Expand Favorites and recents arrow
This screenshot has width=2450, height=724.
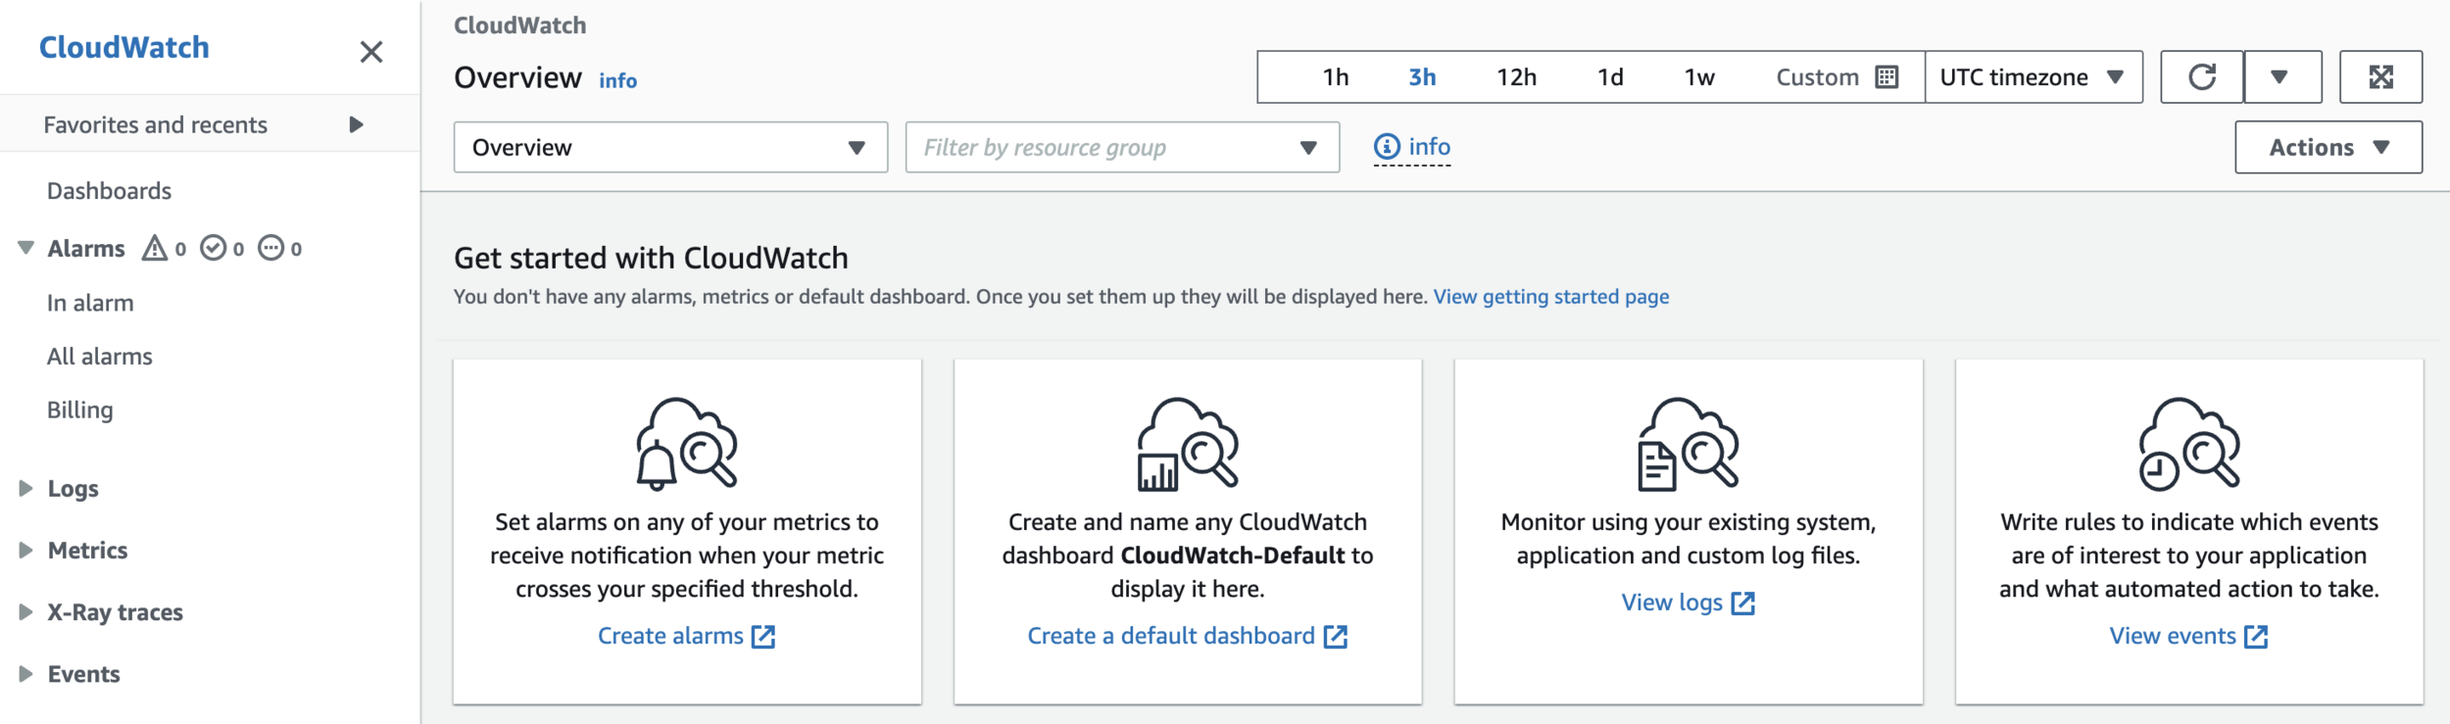[356, 124]
